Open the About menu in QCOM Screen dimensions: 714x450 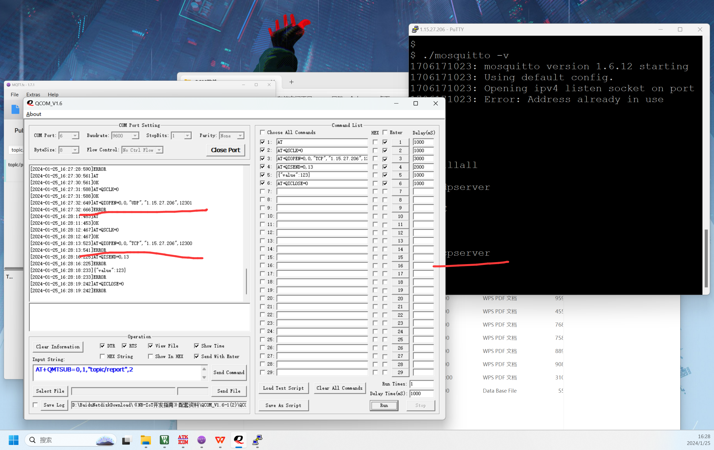click(x=34, y=114)
